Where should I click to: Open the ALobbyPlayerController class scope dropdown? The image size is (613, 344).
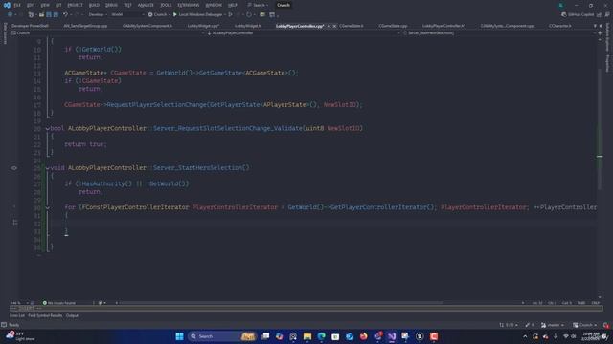click(x=303, y=33)
